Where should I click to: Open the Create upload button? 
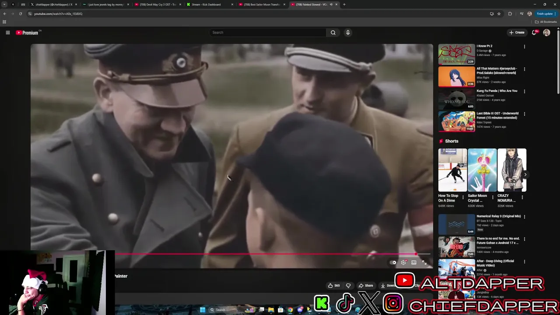517,32
